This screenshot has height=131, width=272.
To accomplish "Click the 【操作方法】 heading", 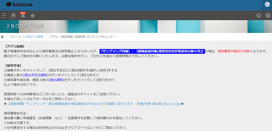I will pyautogui.click(x=13, y=66).
